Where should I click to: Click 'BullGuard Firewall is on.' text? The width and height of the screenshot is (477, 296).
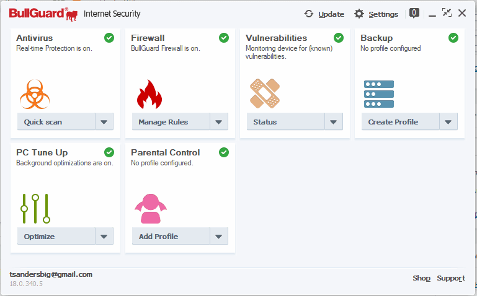tap(166, 48)
